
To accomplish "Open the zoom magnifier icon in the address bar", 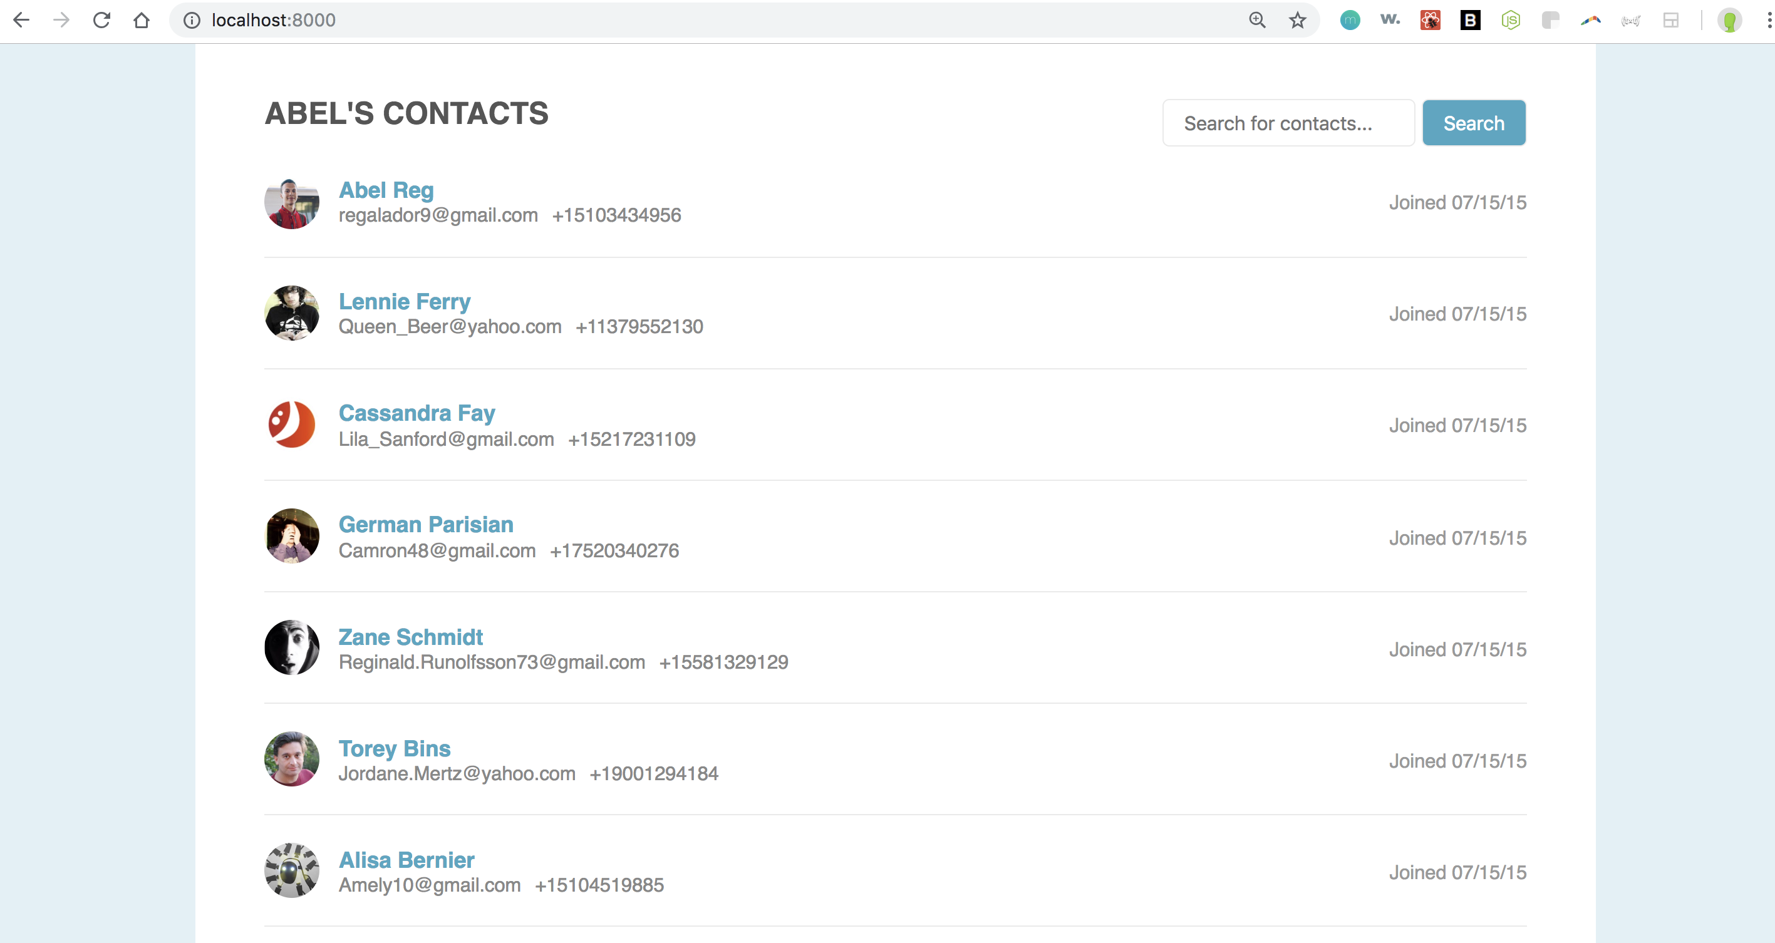I will pos(1257,20).
